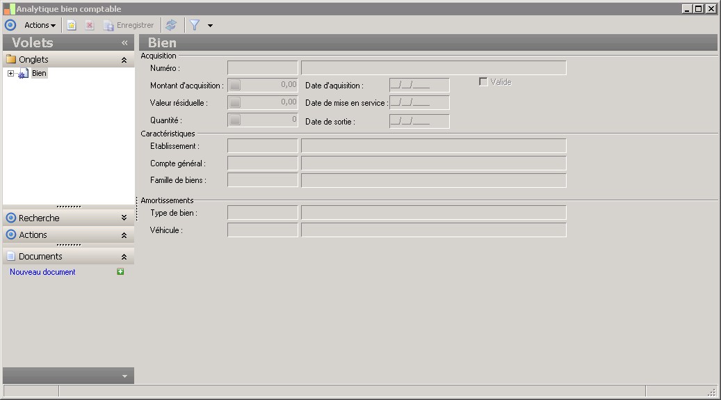
Task: Click the Type de bien code field
Action: [263, 213]
